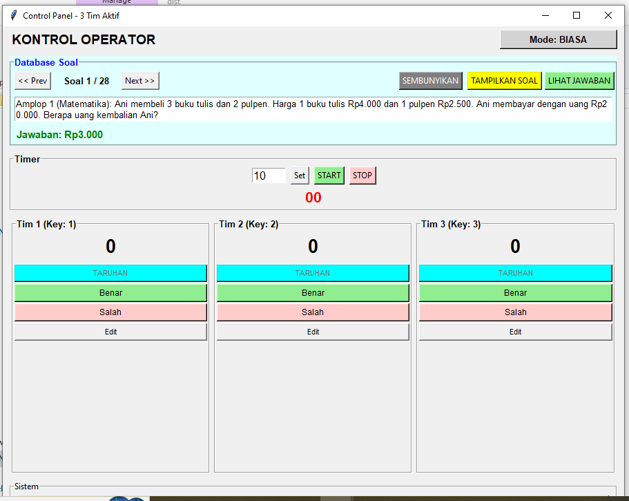Mark Tim 2 answer as Benar
Viewport: 629px width, 501px height.
(313, 293)
